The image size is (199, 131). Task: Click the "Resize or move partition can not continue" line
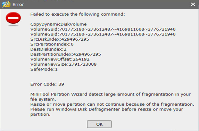point(112,104)
